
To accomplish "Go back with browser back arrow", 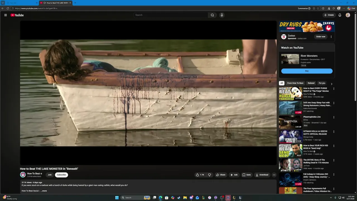I will pyautogui.click(x=3, y=8).
